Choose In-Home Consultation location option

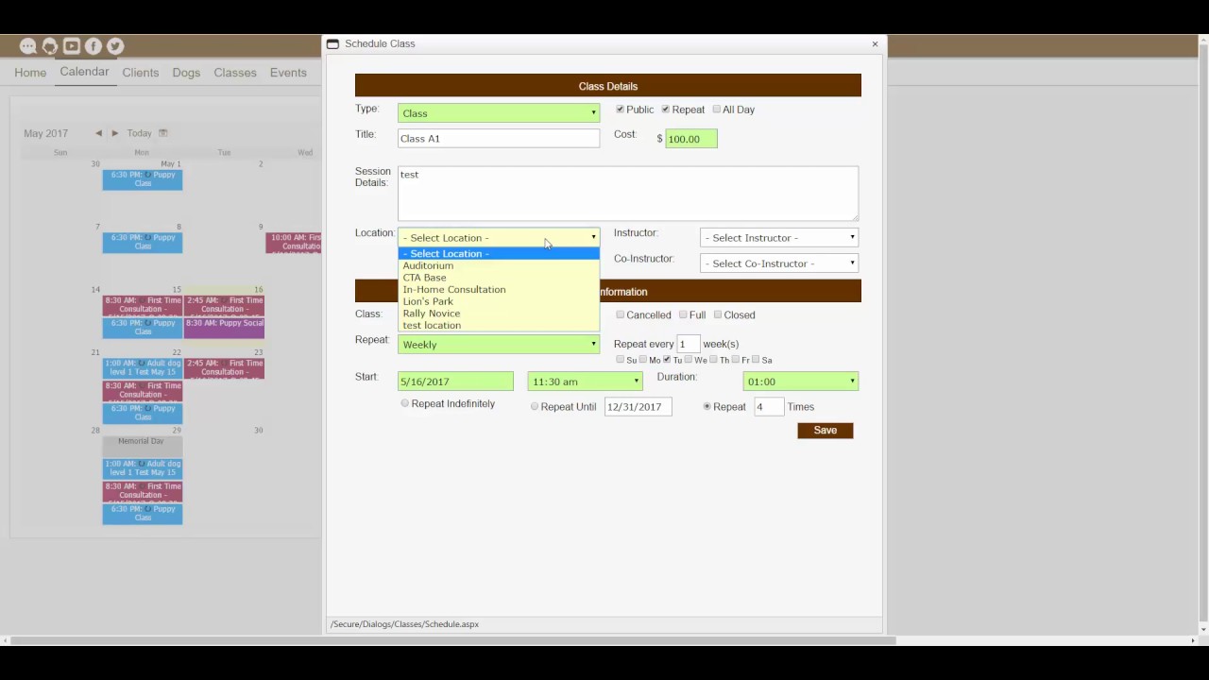pos(499,289)
